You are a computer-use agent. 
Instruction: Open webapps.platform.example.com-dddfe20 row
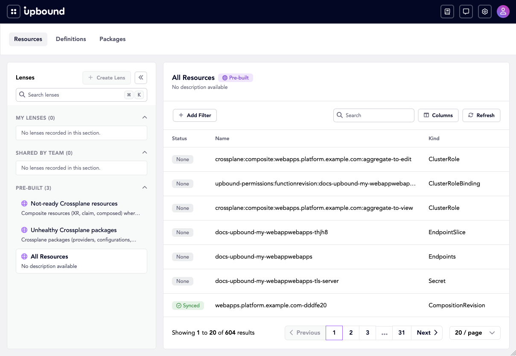[336, 306]
